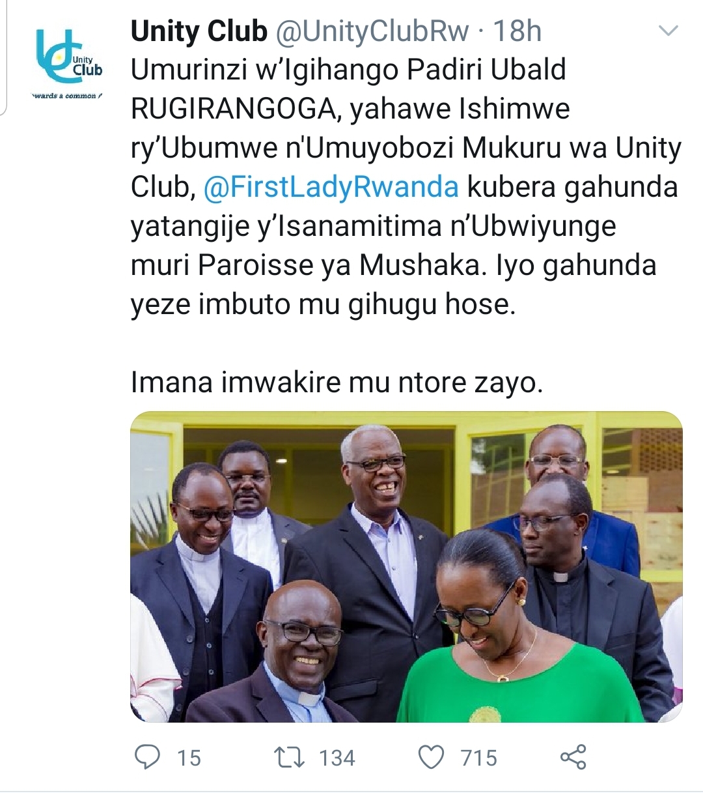This screenshot has height=793, width=703.
Task: Open the 18h timestamp
Action: pyautogui.click(x=517, y=31)
